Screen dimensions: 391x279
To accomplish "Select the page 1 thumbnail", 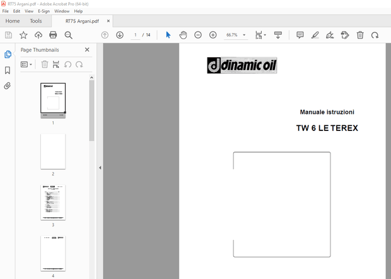I will (x=53, y=101).
